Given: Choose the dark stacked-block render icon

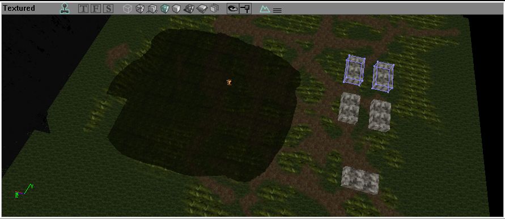Looking at the screenshot, I should 189,9.
